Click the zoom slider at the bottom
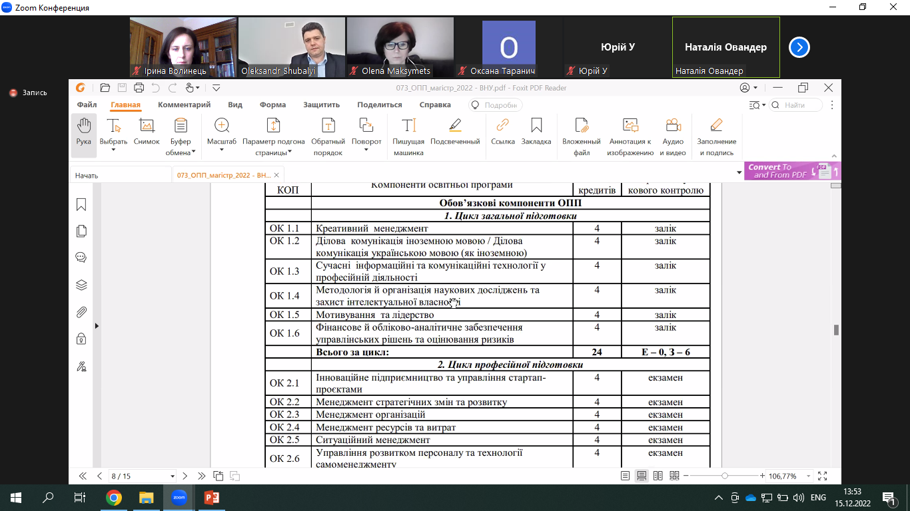The width and height of the screenshot is (910, 511). 724,476
